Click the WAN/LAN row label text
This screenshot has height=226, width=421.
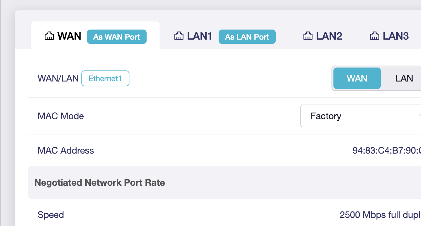(x=58, y=78)
